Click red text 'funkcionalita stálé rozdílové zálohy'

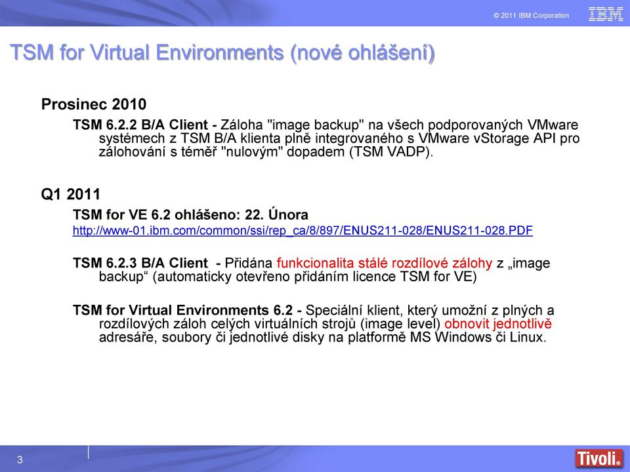(x=384, y=264)
